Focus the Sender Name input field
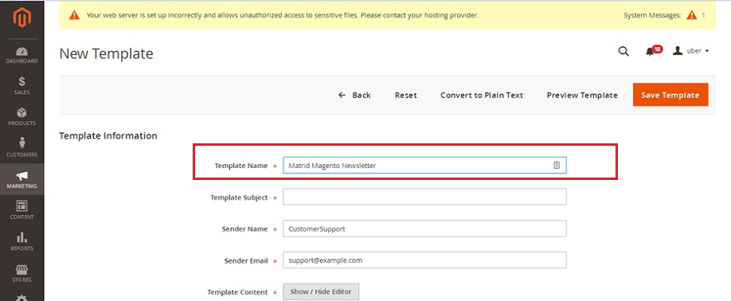The image size is (731, 301). coord(424,229)
